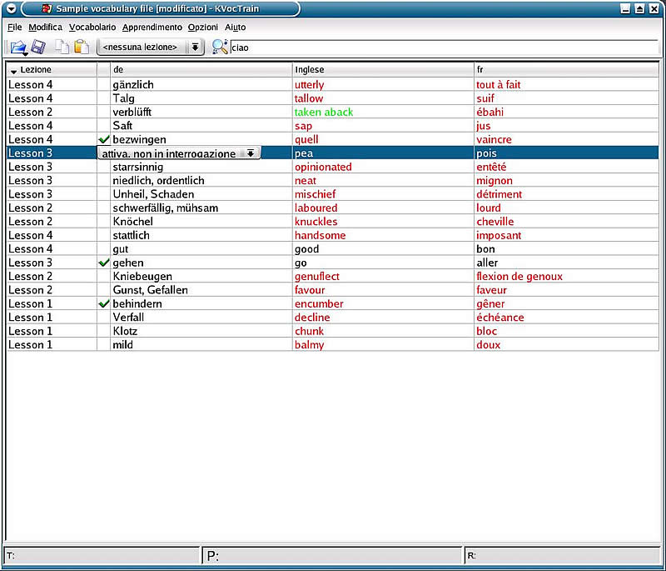This screenshot has height=571, width=666.
Task: Select the cell 'aller'
Action: tap(566, 263)
